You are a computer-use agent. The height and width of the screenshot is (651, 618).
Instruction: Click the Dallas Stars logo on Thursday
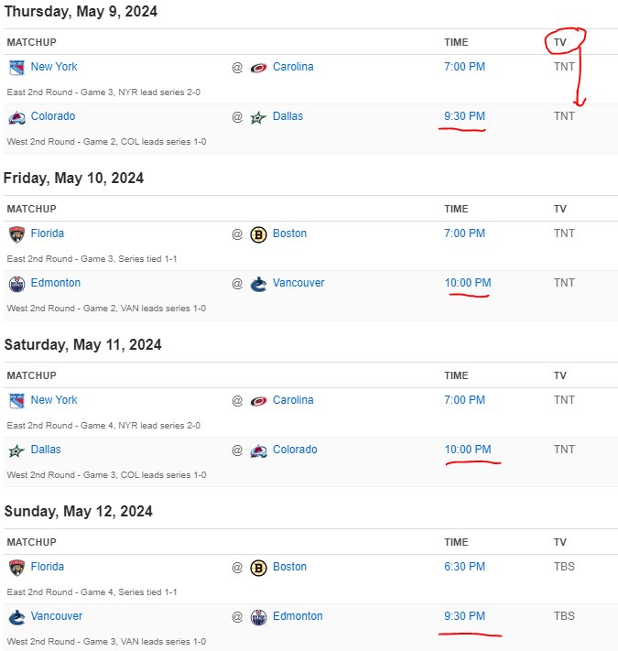[258, 118]
